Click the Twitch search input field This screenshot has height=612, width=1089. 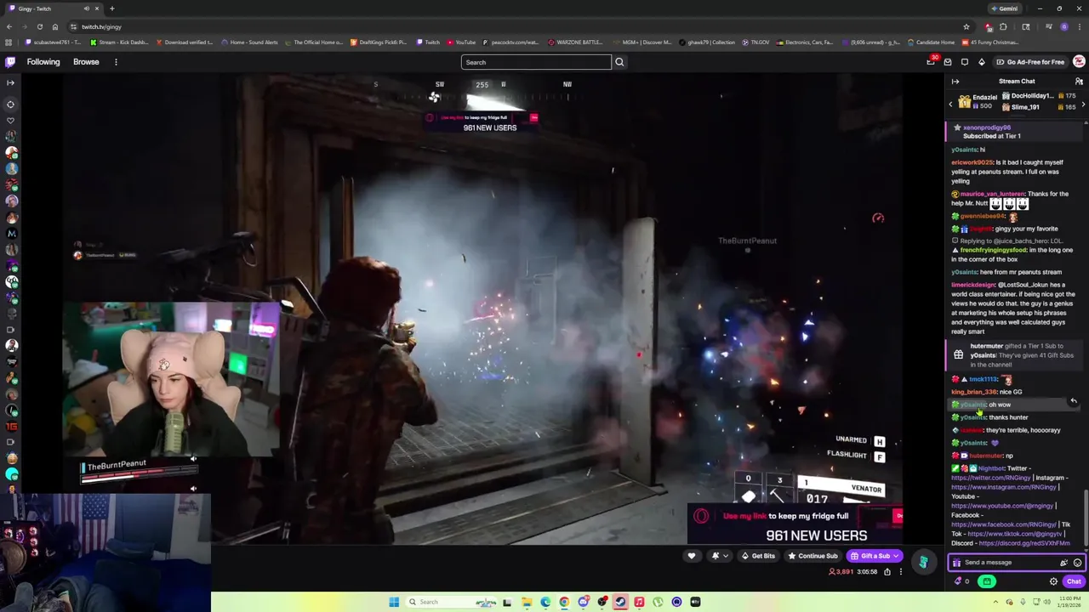click(536, 62)
